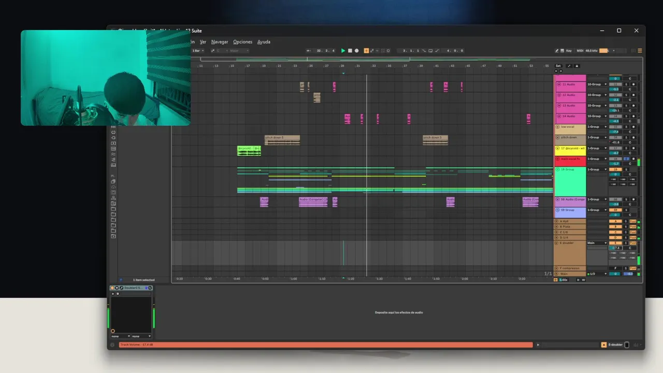The width and height of the screenshot is (663, 373).
Task: Toggle the Key map mode button
Action: point(569,51)
